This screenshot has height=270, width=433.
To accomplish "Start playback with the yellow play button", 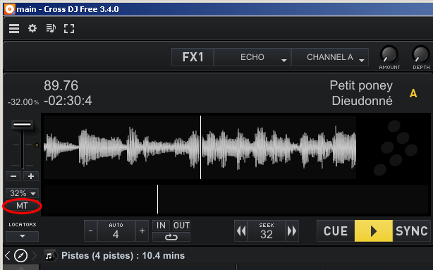I will pos(374,231).
